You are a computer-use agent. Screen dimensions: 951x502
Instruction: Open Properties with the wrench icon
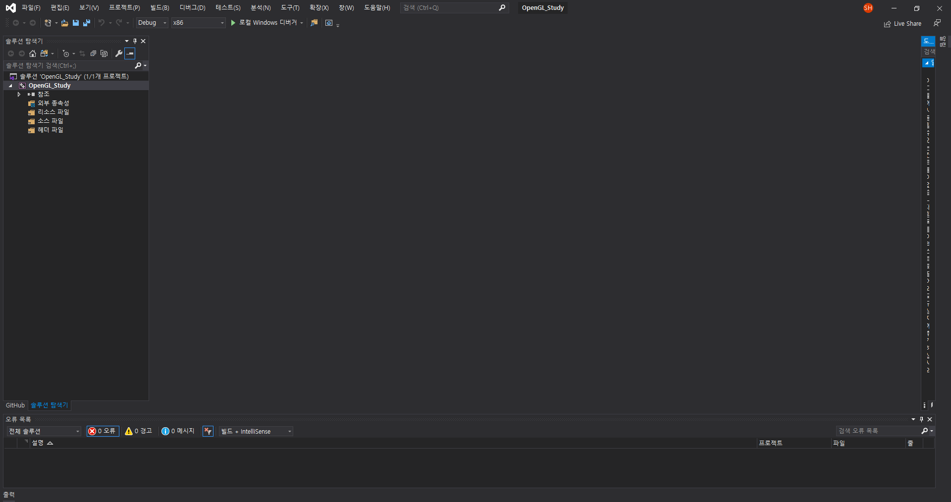coord(119,53)
